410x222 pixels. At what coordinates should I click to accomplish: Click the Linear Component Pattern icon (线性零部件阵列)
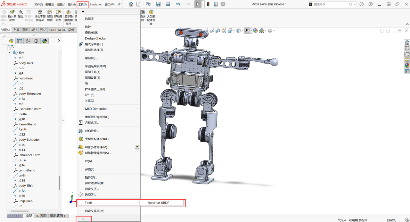(x=40, y=12)
